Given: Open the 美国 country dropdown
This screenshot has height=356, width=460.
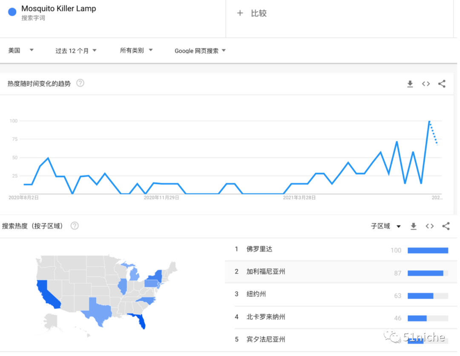Looking at the screenshot, I should pos(21,50).
